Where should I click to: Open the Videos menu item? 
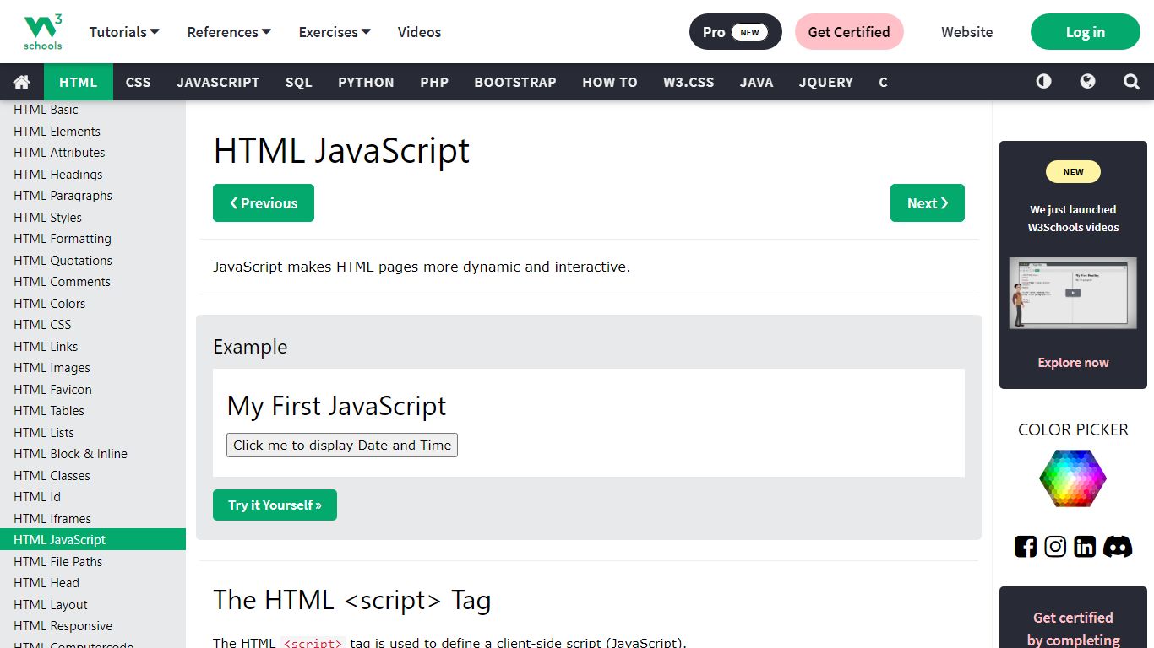point(419,32)
